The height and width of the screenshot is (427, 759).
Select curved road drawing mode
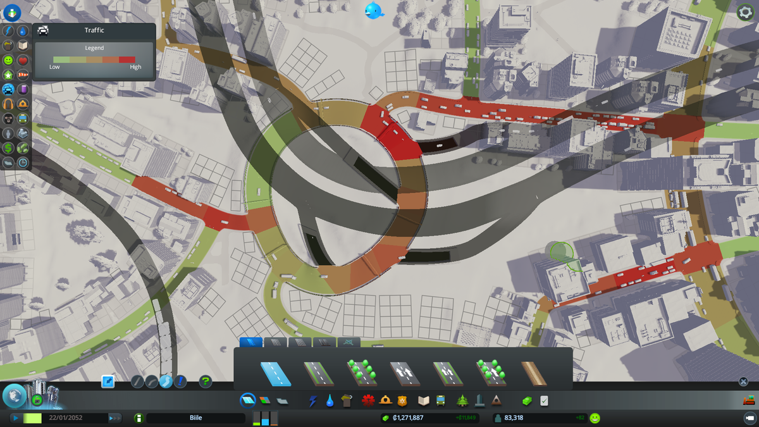151,381
